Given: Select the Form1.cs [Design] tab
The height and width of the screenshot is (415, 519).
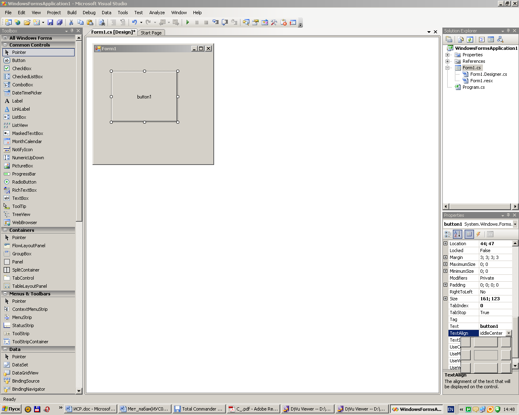Looking at the screenshot, I should [113, 32].
